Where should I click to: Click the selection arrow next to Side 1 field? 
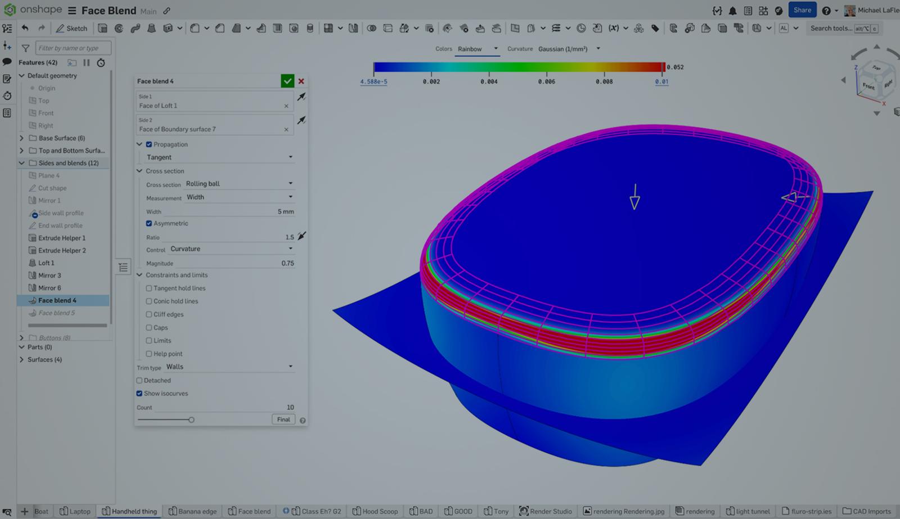302,96
